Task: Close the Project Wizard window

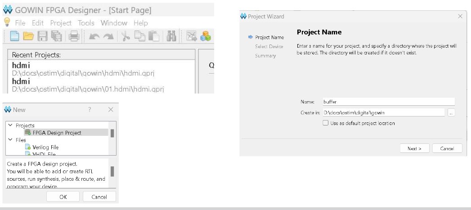Action: (460, 16)
